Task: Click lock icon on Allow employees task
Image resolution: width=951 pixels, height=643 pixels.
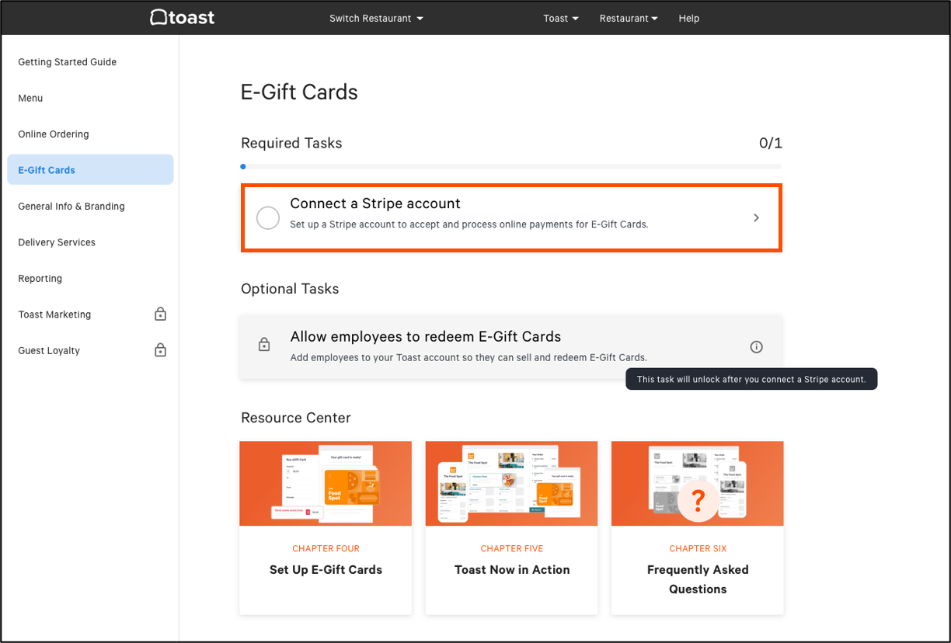Action: [x=264, y=345]
